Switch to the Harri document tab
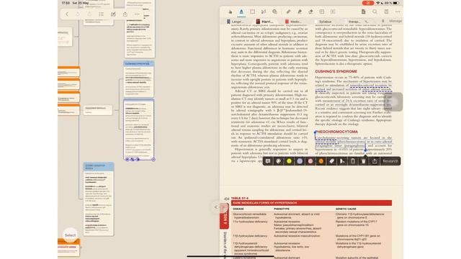 tap(265, 22)
